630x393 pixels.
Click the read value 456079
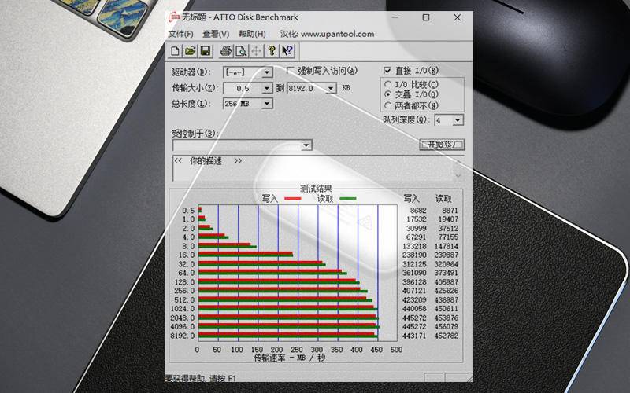pyautogui.click(x=446, y=327)
